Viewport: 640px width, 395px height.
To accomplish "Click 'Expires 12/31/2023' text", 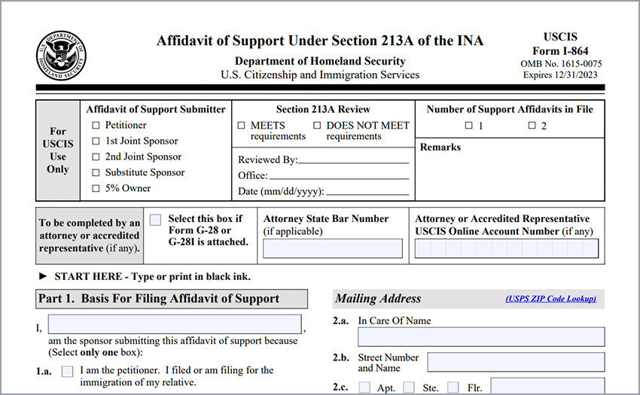I will tap(560, 74).
